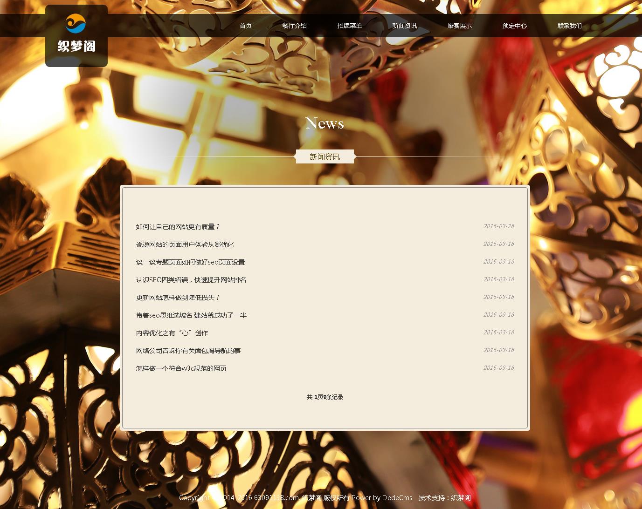The image size is (642, 509).
Task: Open article 如何让自己的网站更有质量？
Action: tap(178, 227)
